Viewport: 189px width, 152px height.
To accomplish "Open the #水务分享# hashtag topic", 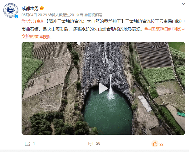I will click(32, 21).
